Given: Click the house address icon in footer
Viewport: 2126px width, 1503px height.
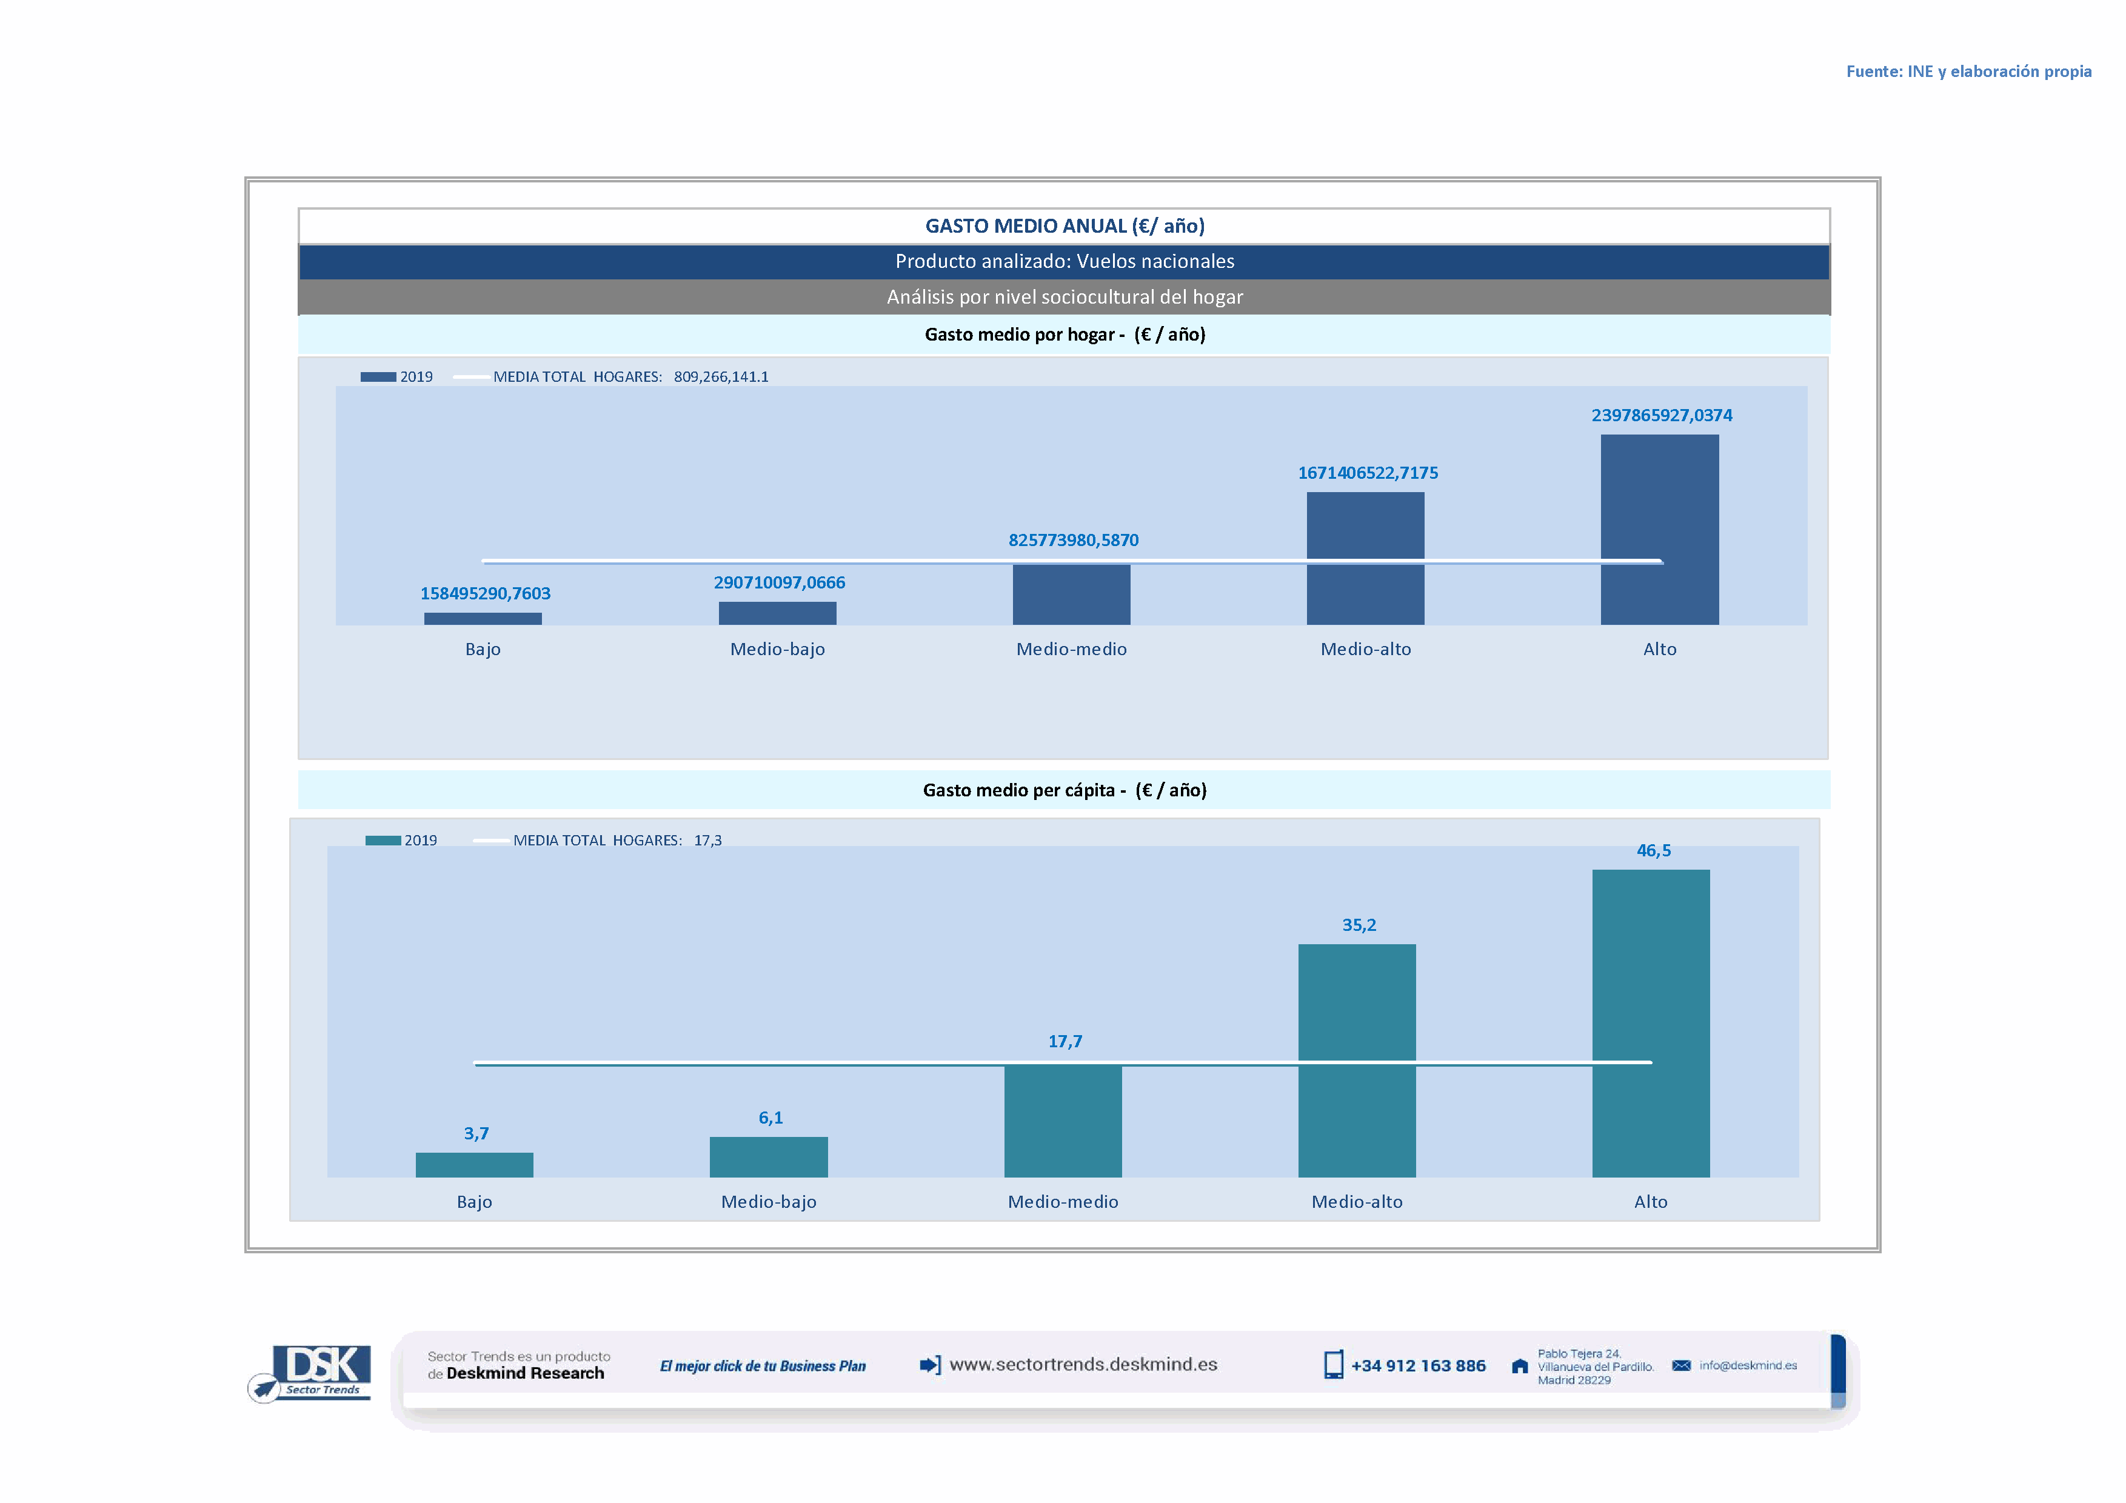Looking at the screenshot, I should pos(1520,1366).
